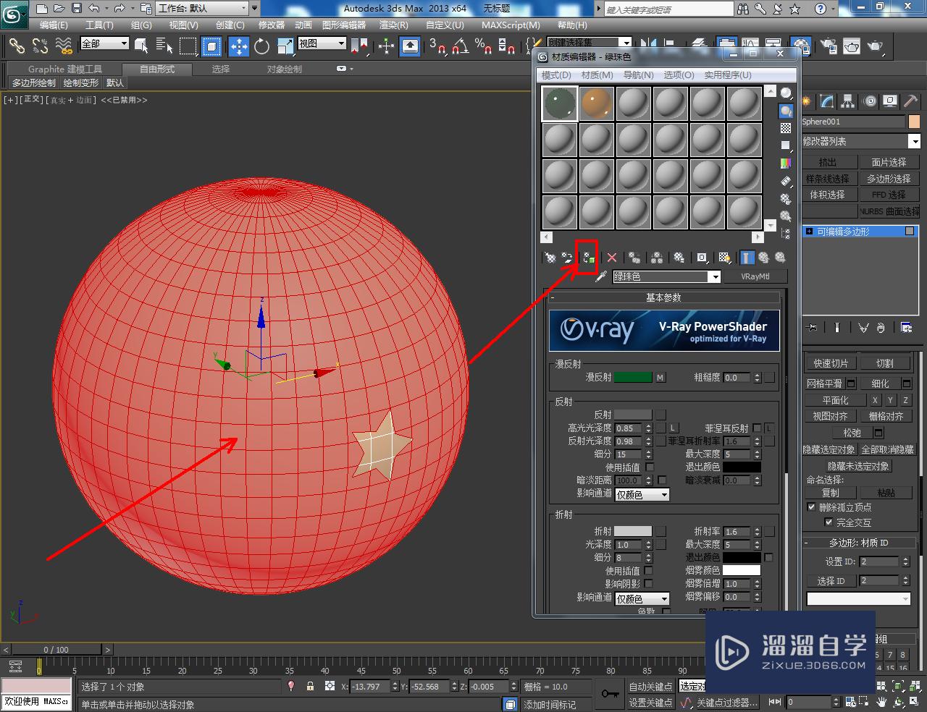Toggle the L lock button beside 高光光泽度
Screen dimensions: 927x712
click(673, 428)
